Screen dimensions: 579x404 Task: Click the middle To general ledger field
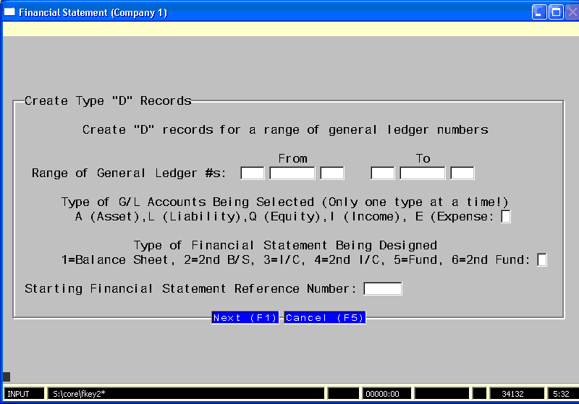423,173
